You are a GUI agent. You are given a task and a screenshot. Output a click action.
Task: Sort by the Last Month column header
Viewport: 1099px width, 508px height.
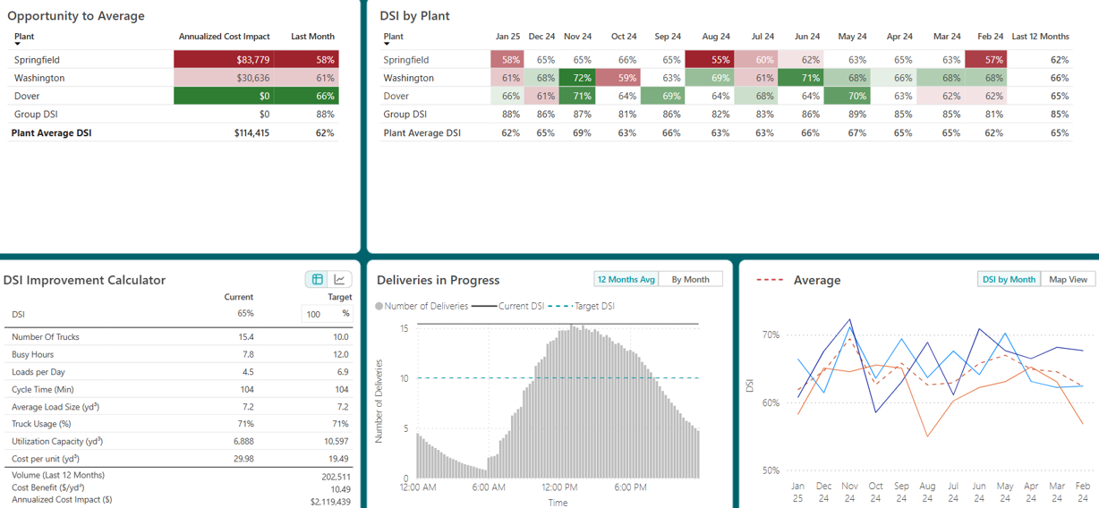point(312,37)
